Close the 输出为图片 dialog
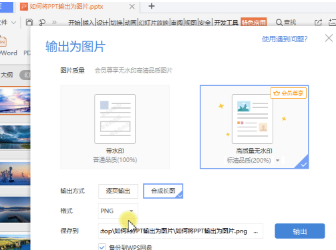Viewport: 336px width, 250px height. [329, 38]
